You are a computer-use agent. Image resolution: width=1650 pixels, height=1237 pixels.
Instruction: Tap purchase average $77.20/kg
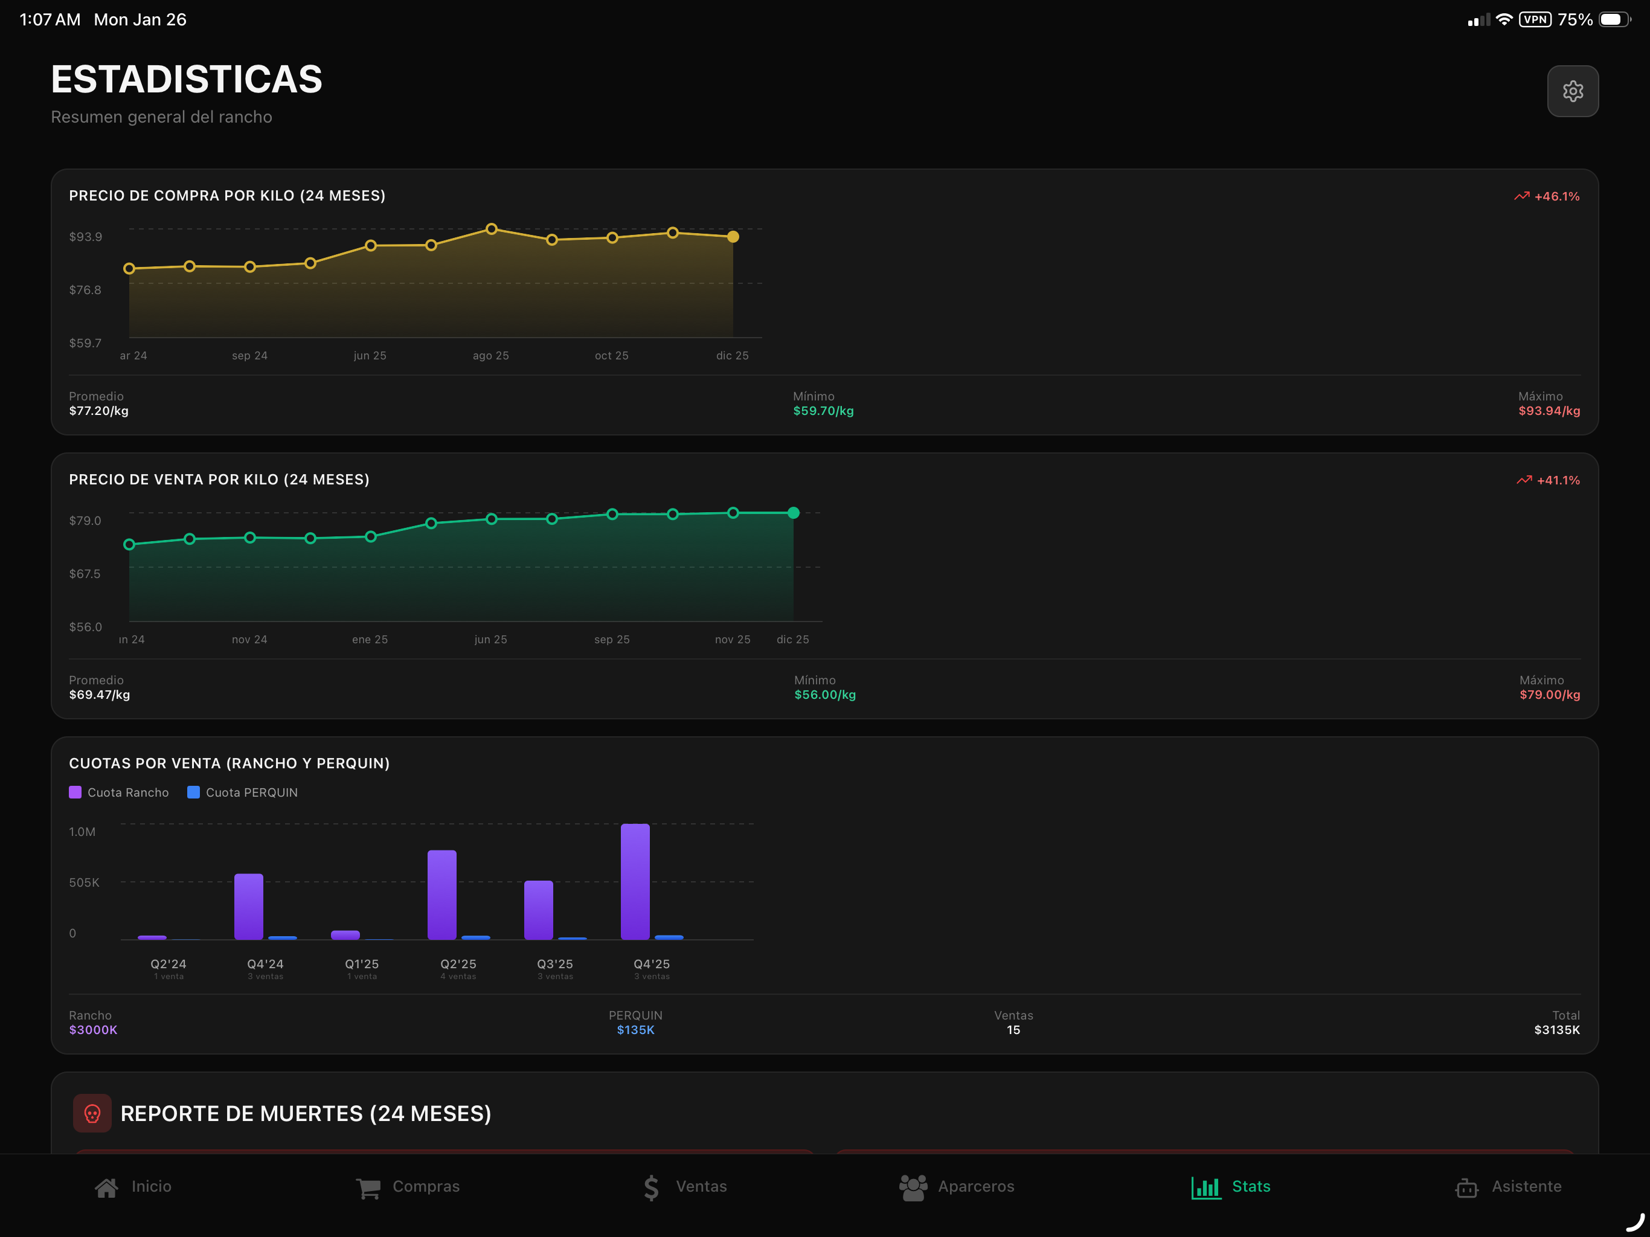98,410
